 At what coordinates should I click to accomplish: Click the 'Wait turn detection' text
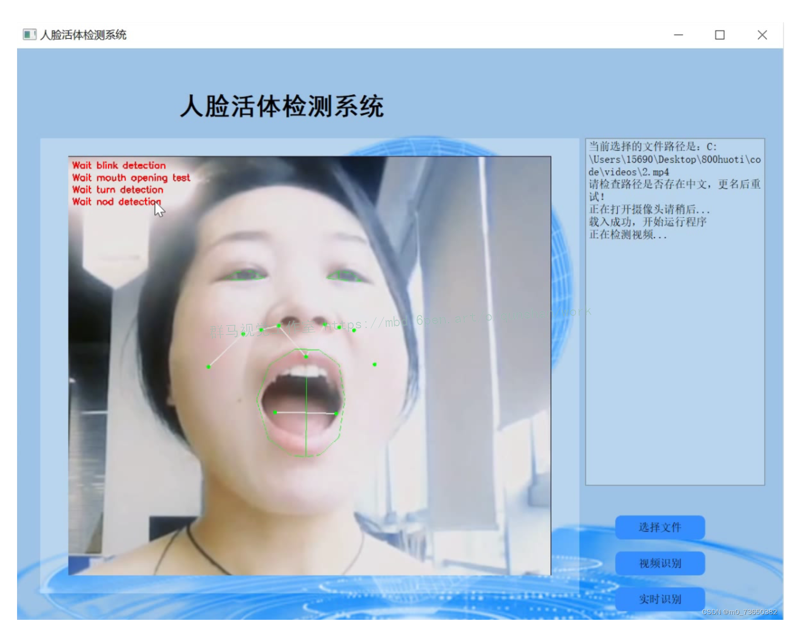tap(117, 190)
